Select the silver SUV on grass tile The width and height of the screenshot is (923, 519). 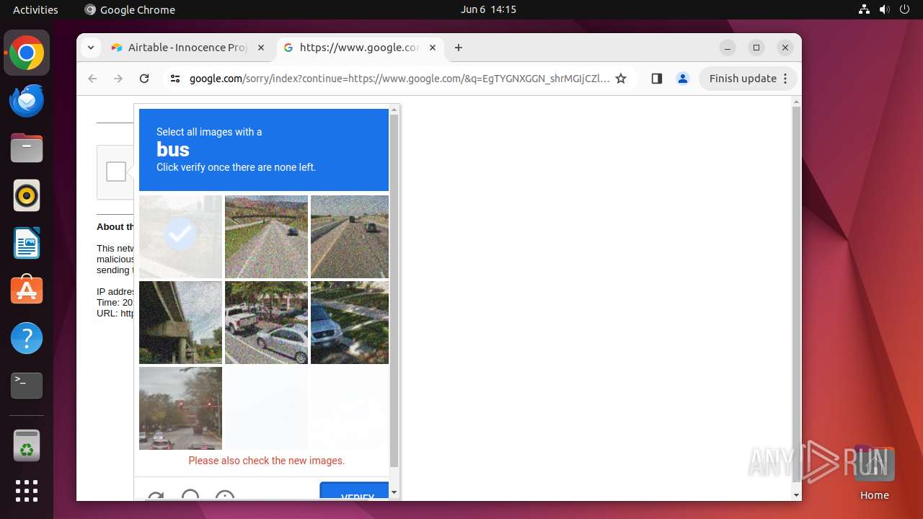(x=350, y=322)
